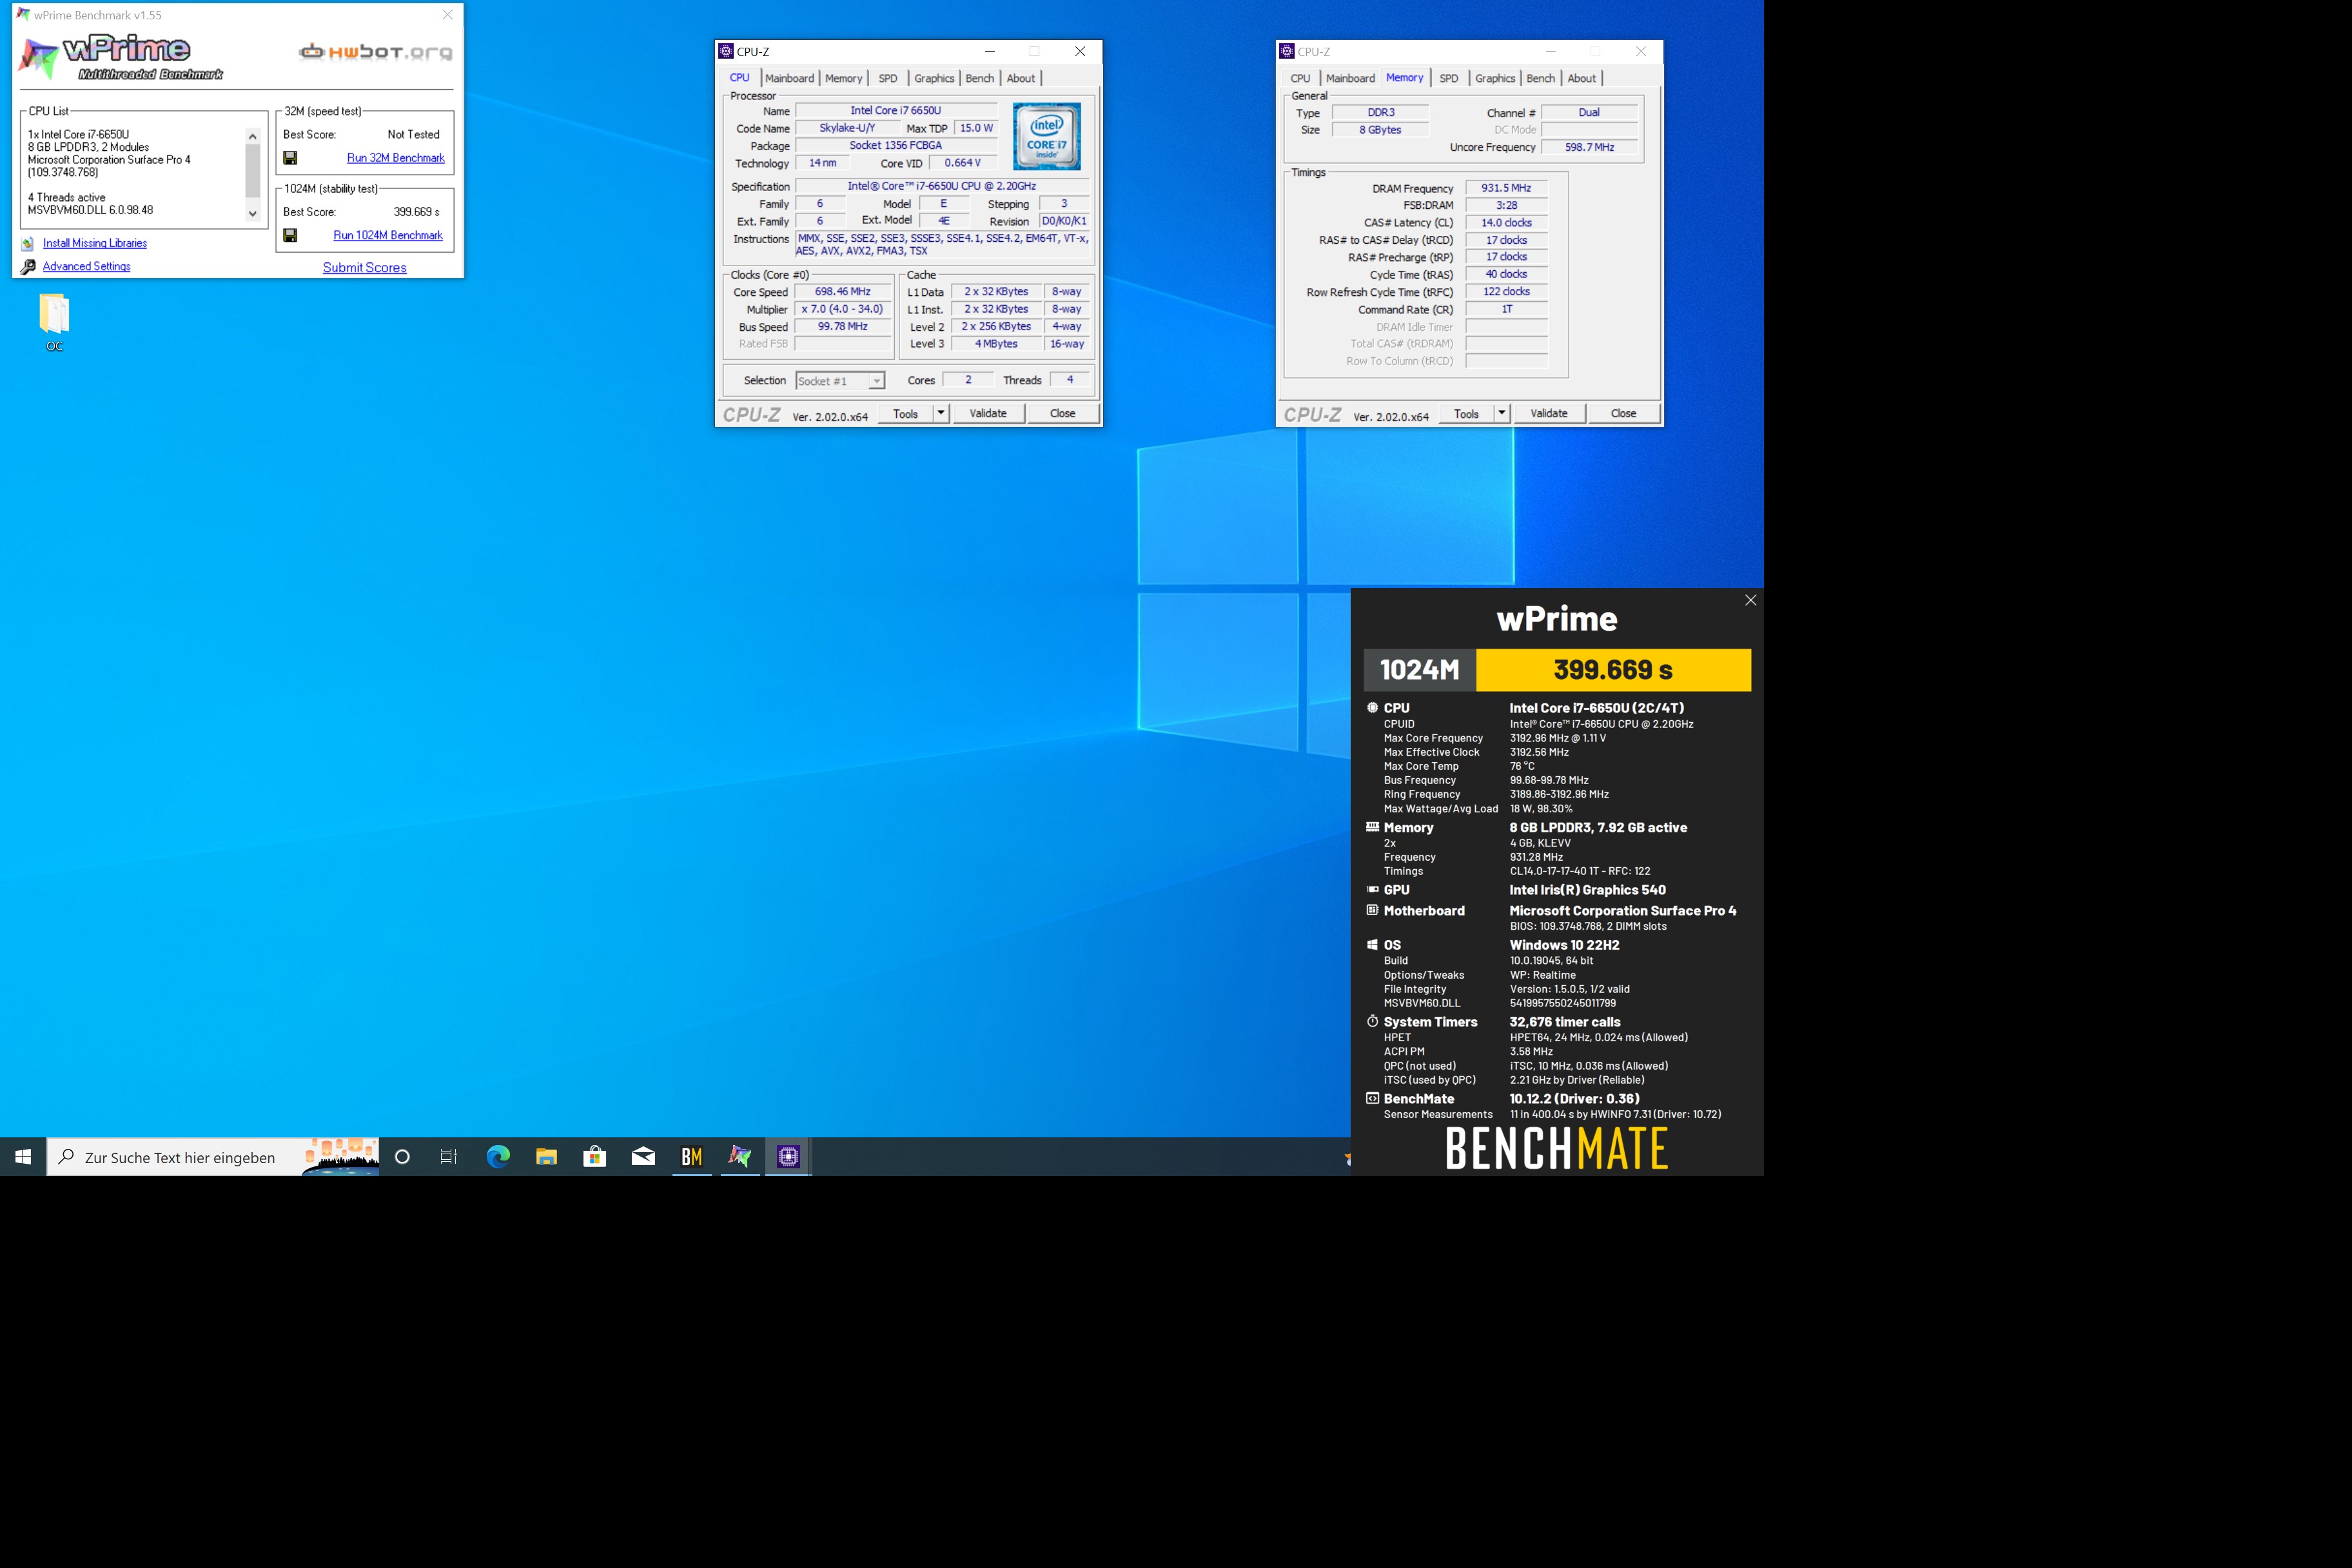Viewport: 2352px width, 1568px height.
Task: Select Graphics tab in right CPU-Z window
Action: 1495,78
